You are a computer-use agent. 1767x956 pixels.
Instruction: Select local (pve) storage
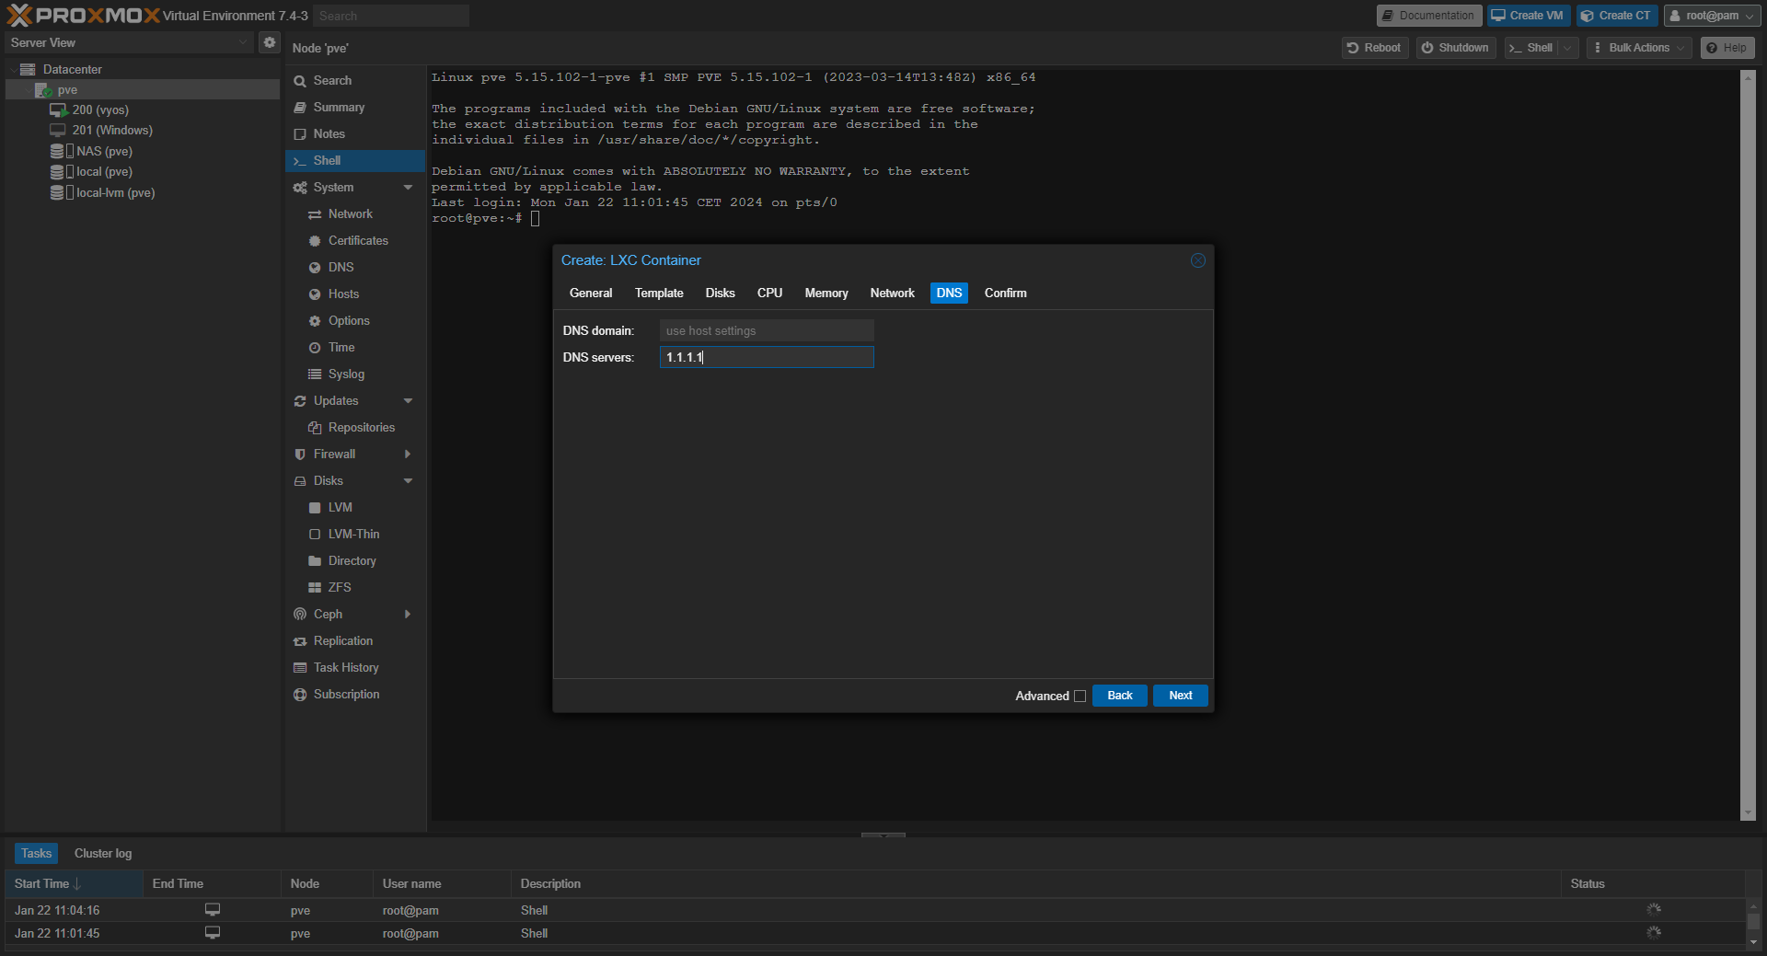point(104,171)
